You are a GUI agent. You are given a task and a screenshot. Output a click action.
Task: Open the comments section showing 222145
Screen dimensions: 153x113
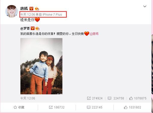(x=95, y=107)
